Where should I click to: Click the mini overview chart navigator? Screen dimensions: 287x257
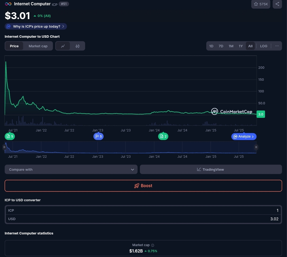130,147
